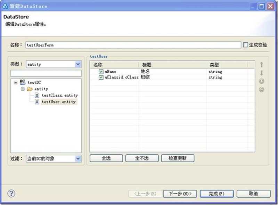Open help with the question mark icon
Viewport: 278px width, 205px height.
point(11,193)
